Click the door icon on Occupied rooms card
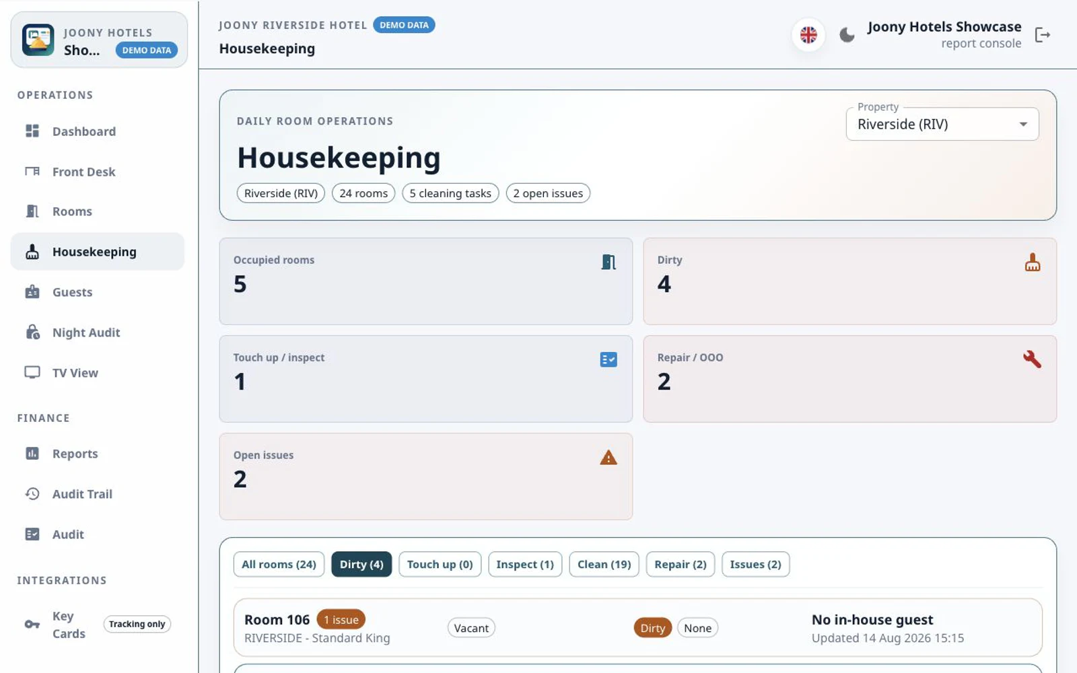1077x673 pixels. (609, 262)
